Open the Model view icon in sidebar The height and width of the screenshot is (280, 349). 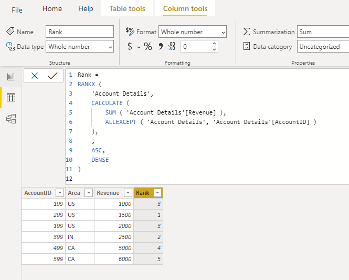pyautogui.click(x=11, y=119)
